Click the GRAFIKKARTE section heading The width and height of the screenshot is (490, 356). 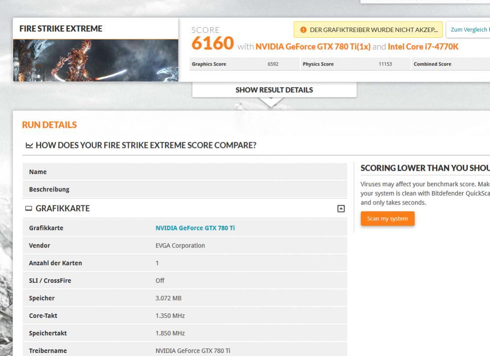pos(63,209)
